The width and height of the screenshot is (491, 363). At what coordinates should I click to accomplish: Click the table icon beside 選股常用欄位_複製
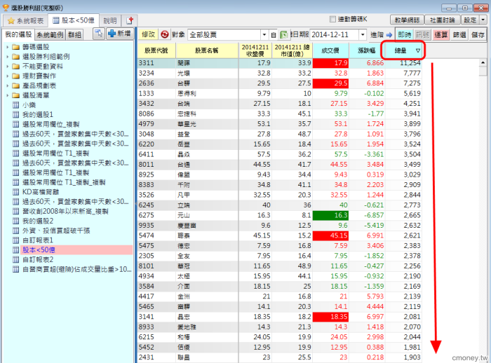click(x=15, y=124)
